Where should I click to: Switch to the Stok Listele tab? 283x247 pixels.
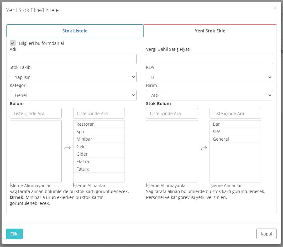tap(75, 31)
